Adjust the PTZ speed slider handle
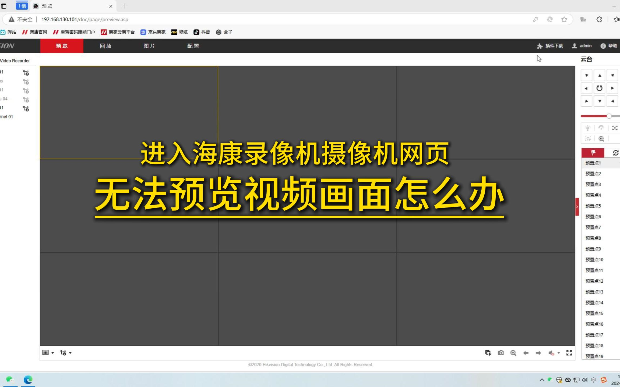The image size is (620, 387). pyautogui.click(x=609, y=116)
